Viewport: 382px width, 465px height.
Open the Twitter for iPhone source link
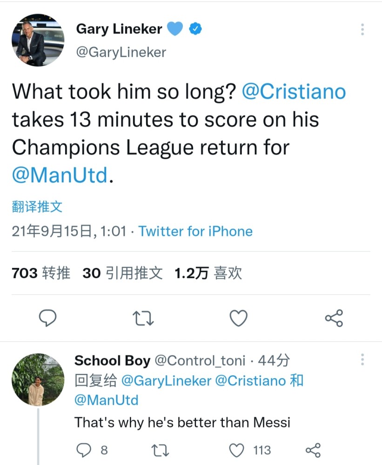pos(195,231)
